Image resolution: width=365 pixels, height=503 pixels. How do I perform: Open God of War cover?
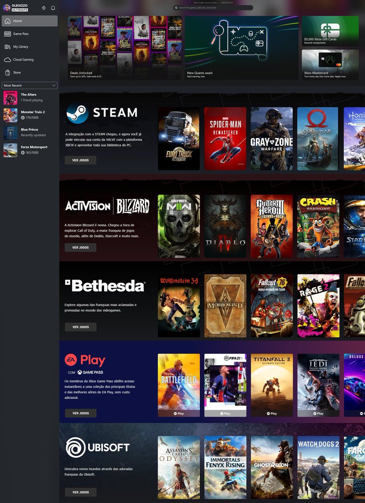pyautogui.click(x=318, y=139)
